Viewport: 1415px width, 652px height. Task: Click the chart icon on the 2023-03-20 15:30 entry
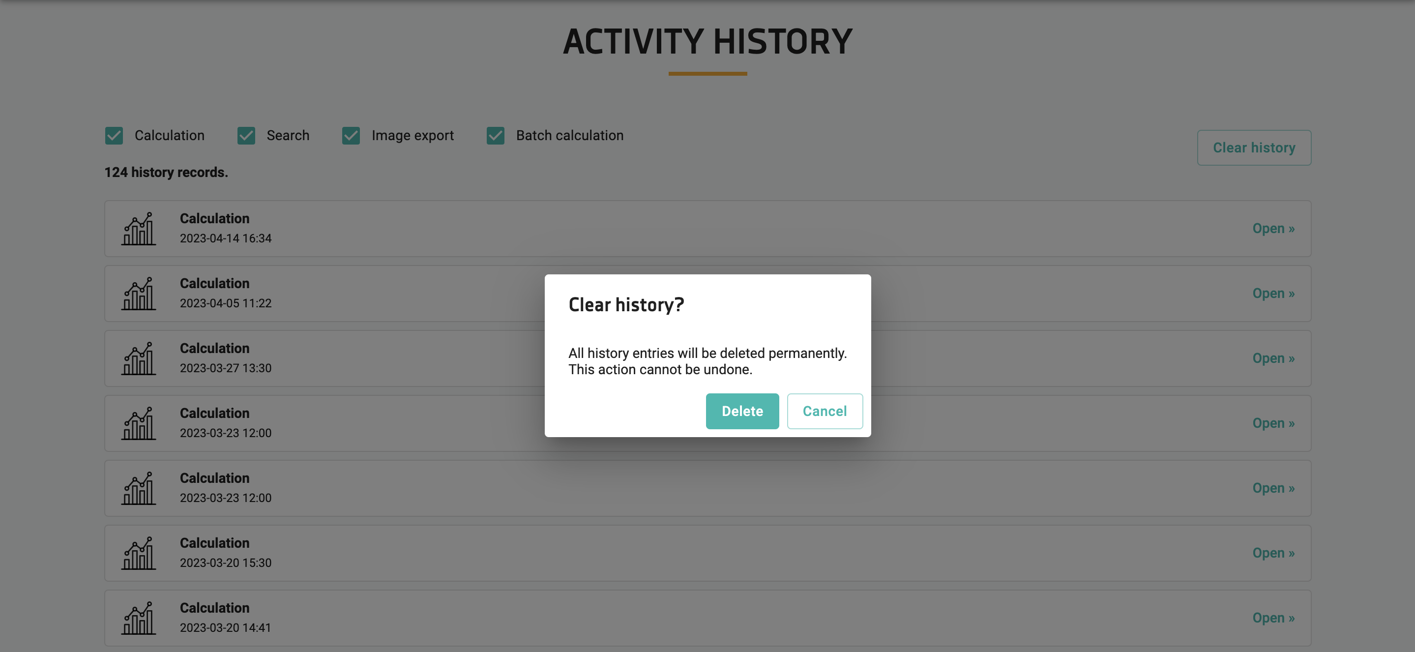click(x=139, y=553)
